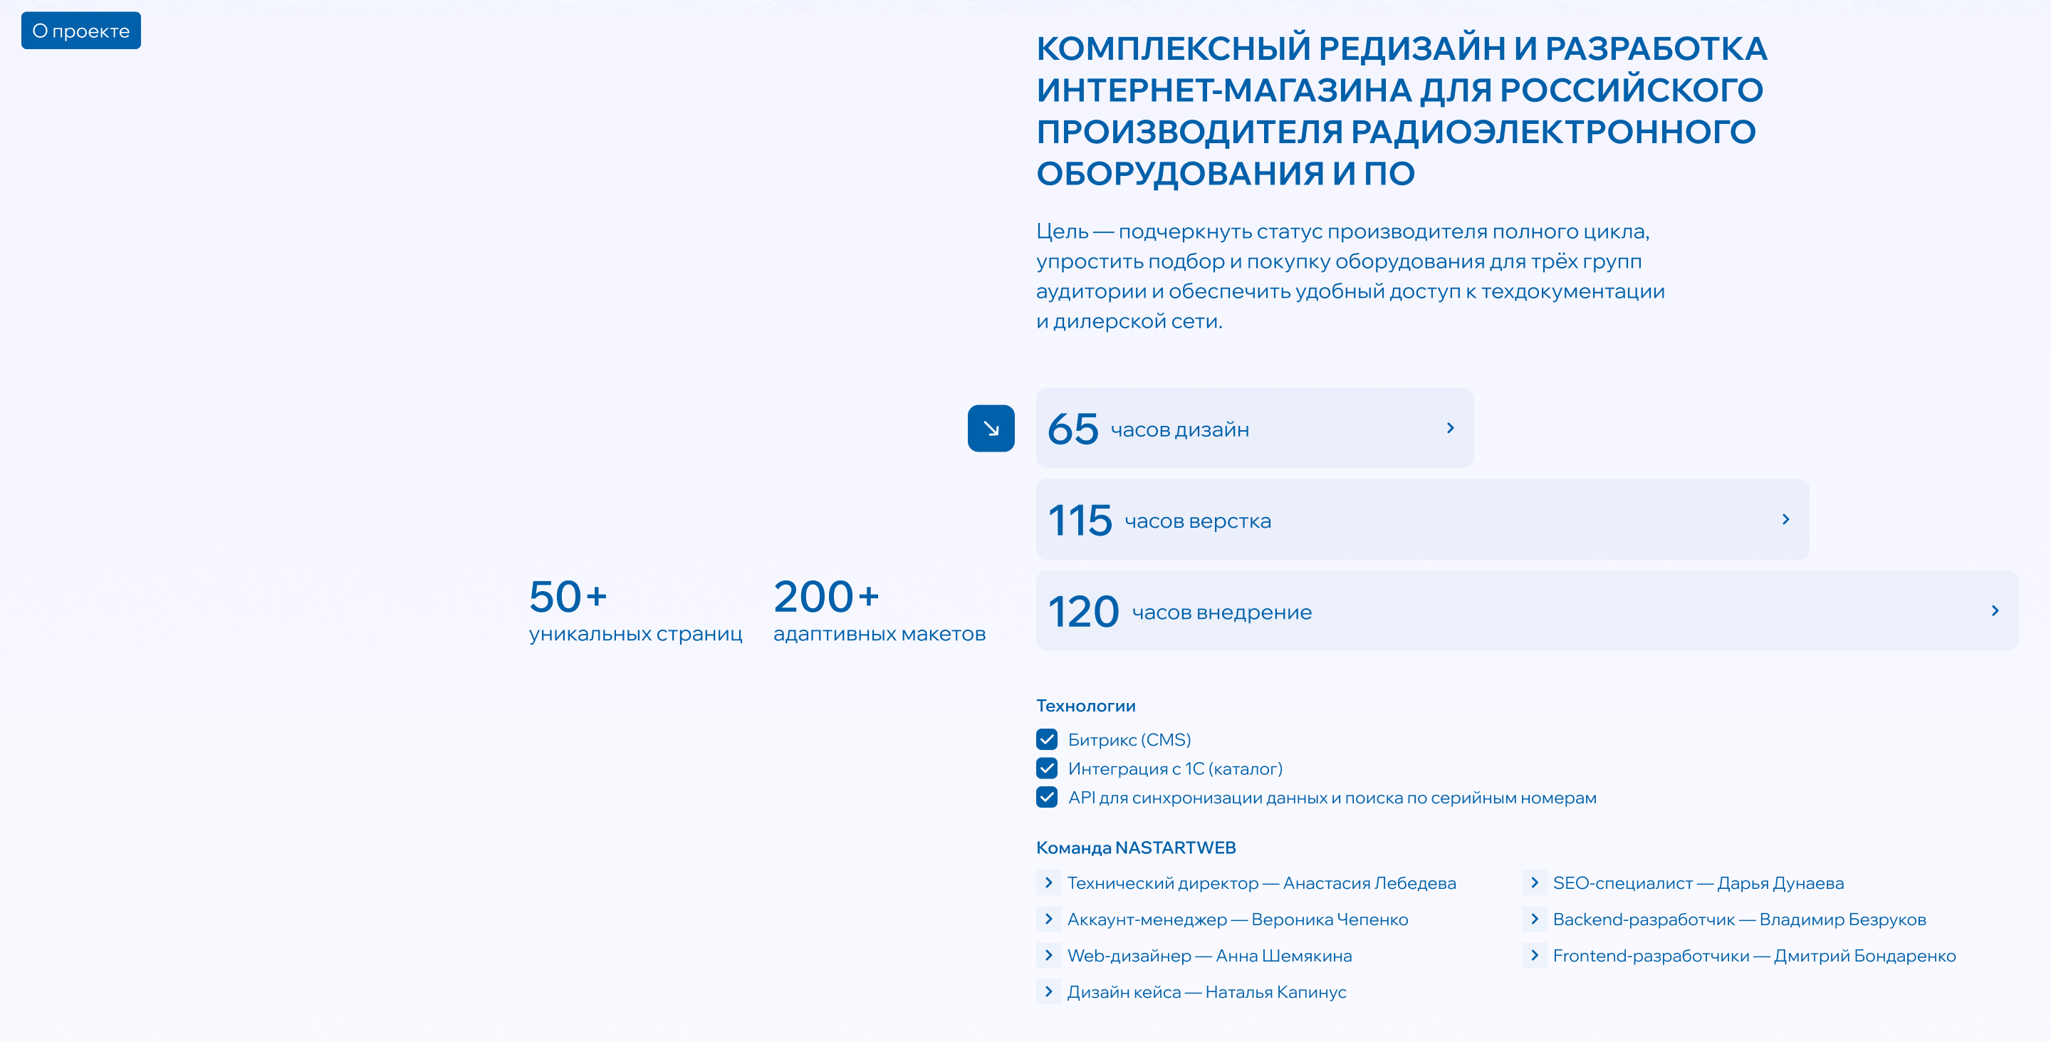This screenshot has height=1042, width=2051.
Task: Click the "Битрикс (CMS)" label
Action: [1129, 739]
